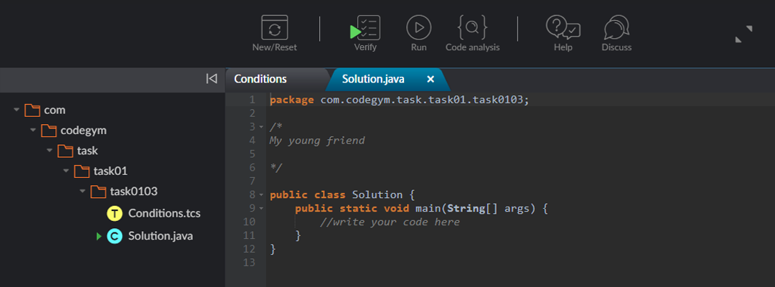775x287 pixels.
Task: Click the New/Reset label
Action: (275, 47)
